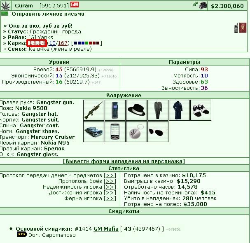Click the karma color squares bar
The height and width of the screenshot is (243, 250).
pos(87,43)
